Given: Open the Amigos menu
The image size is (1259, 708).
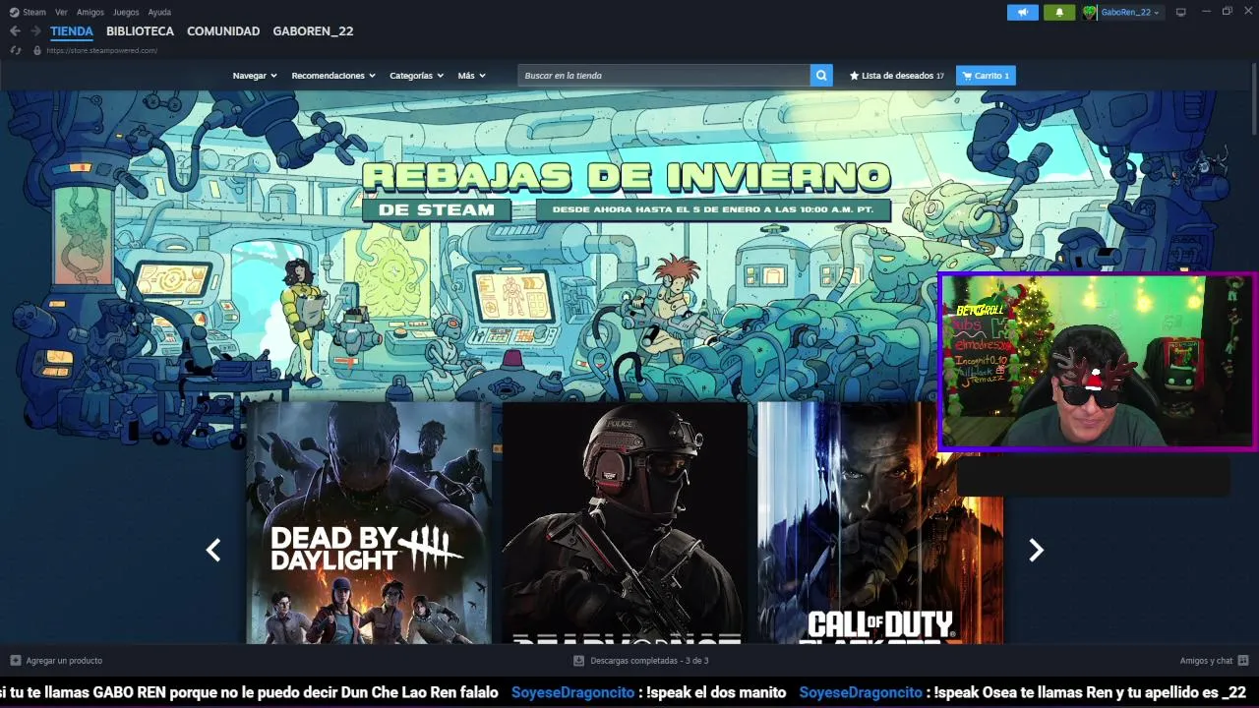Looking at the screenshot, I should pyautogui.click(x=90, y=12).
